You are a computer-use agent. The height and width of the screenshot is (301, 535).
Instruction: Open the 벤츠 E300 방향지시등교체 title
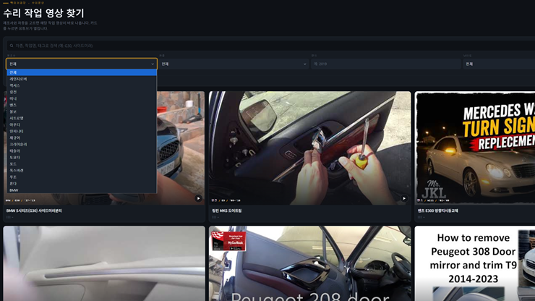[x=437, y=211]
